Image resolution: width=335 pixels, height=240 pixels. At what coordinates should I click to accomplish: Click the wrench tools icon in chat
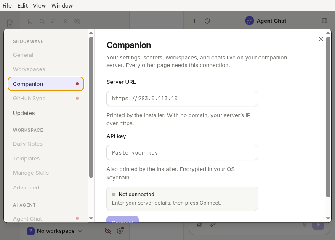point(213,224)
